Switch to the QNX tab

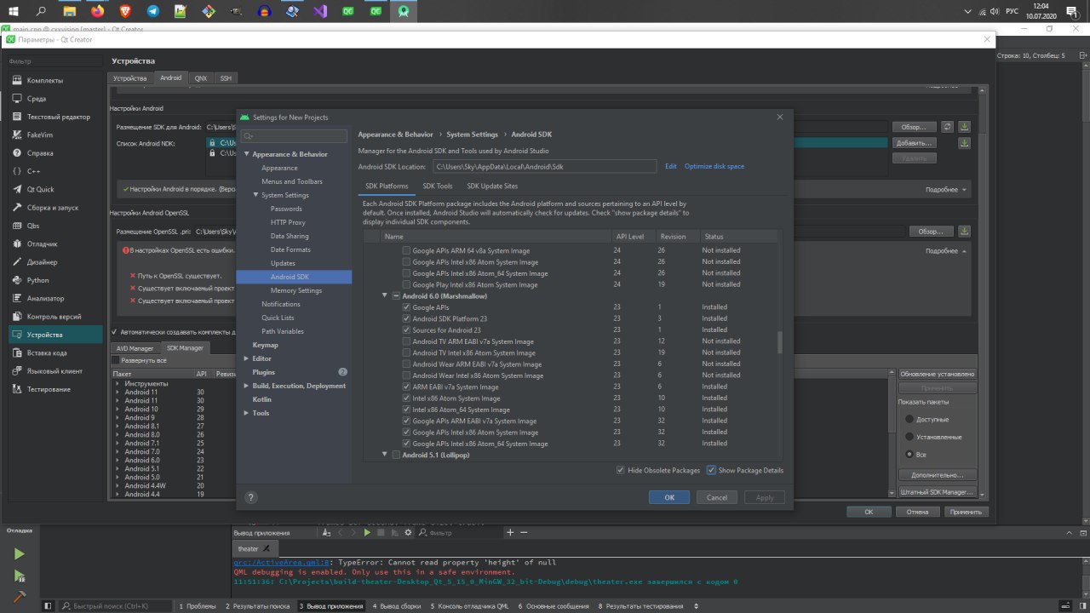point(201,77)
